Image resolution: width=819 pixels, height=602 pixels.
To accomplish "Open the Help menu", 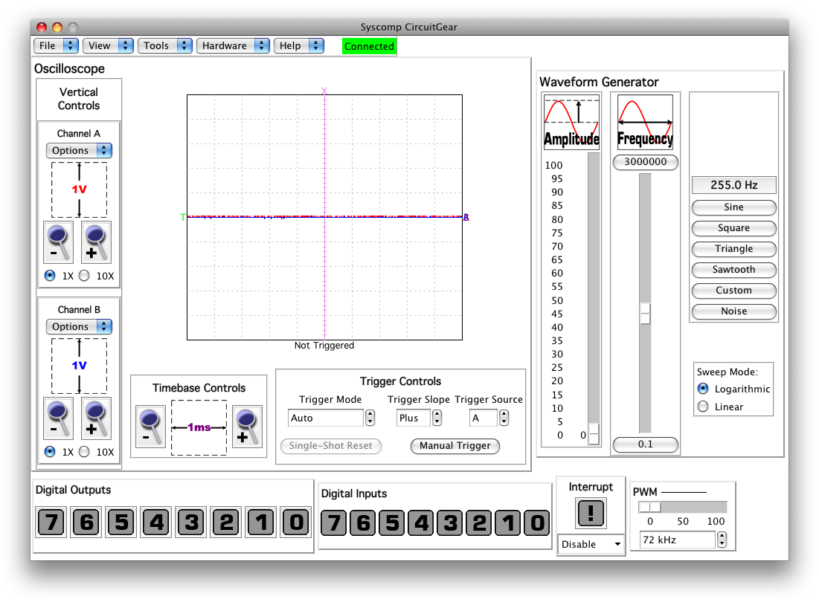I will pos(299,45).
